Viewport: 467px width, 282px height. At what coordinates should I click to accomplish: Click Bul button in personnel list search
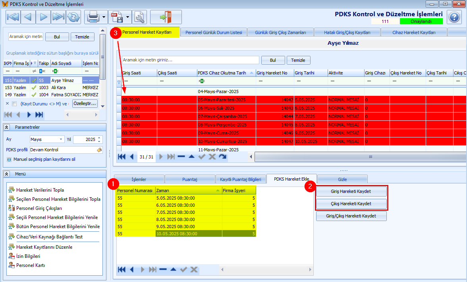57,37
